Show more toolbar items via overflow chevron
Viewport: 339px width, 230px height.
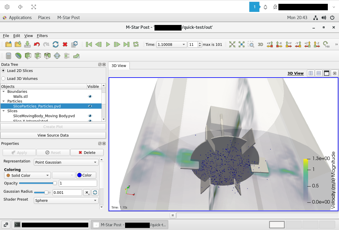pos(336,44)
